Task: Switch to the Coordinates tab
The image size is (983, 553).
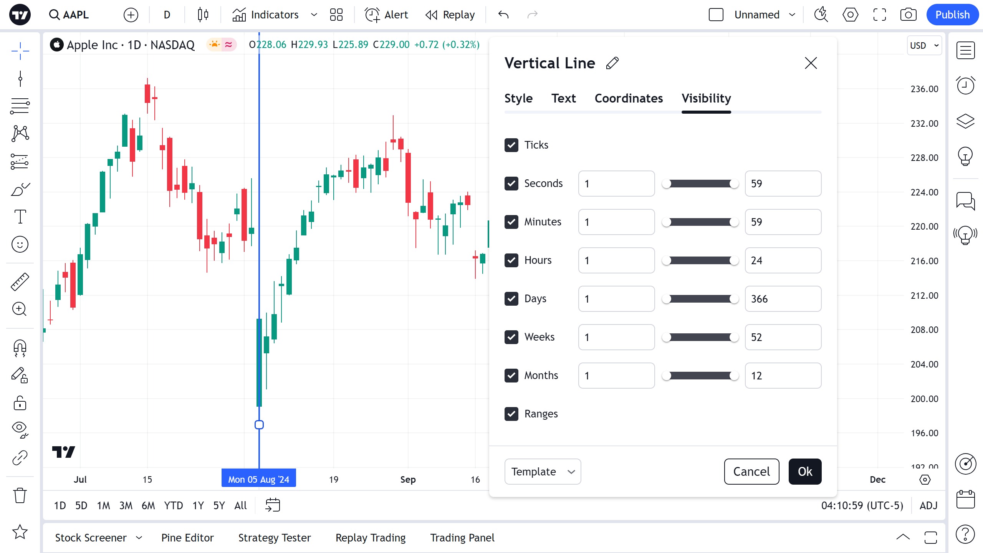Action: click(x=629, y=98)
